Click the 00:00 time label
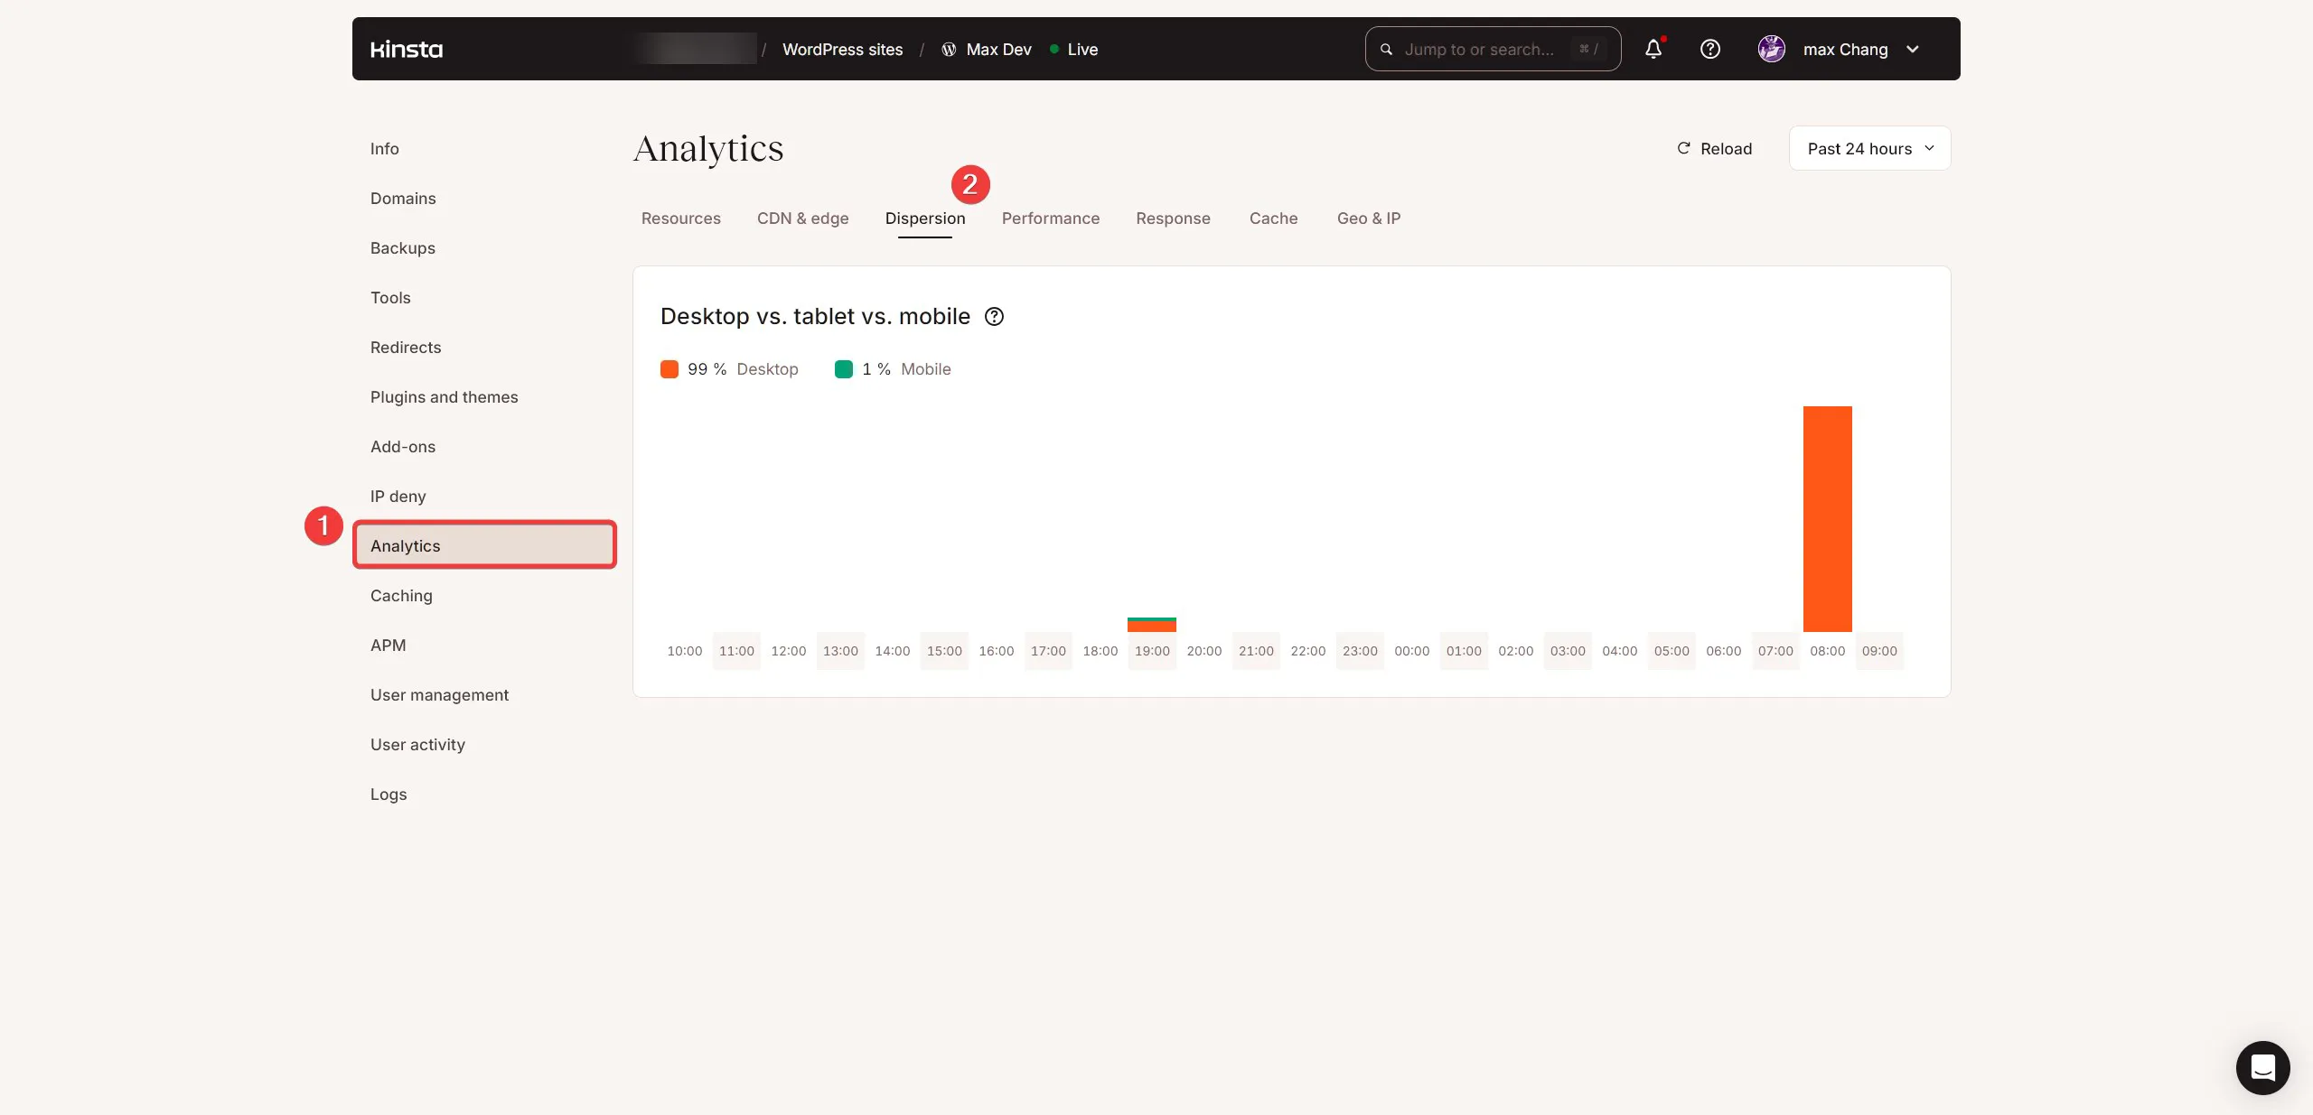Image resolution: width=2313 pixels, height=1115 pixels. tap(1412, 651)
